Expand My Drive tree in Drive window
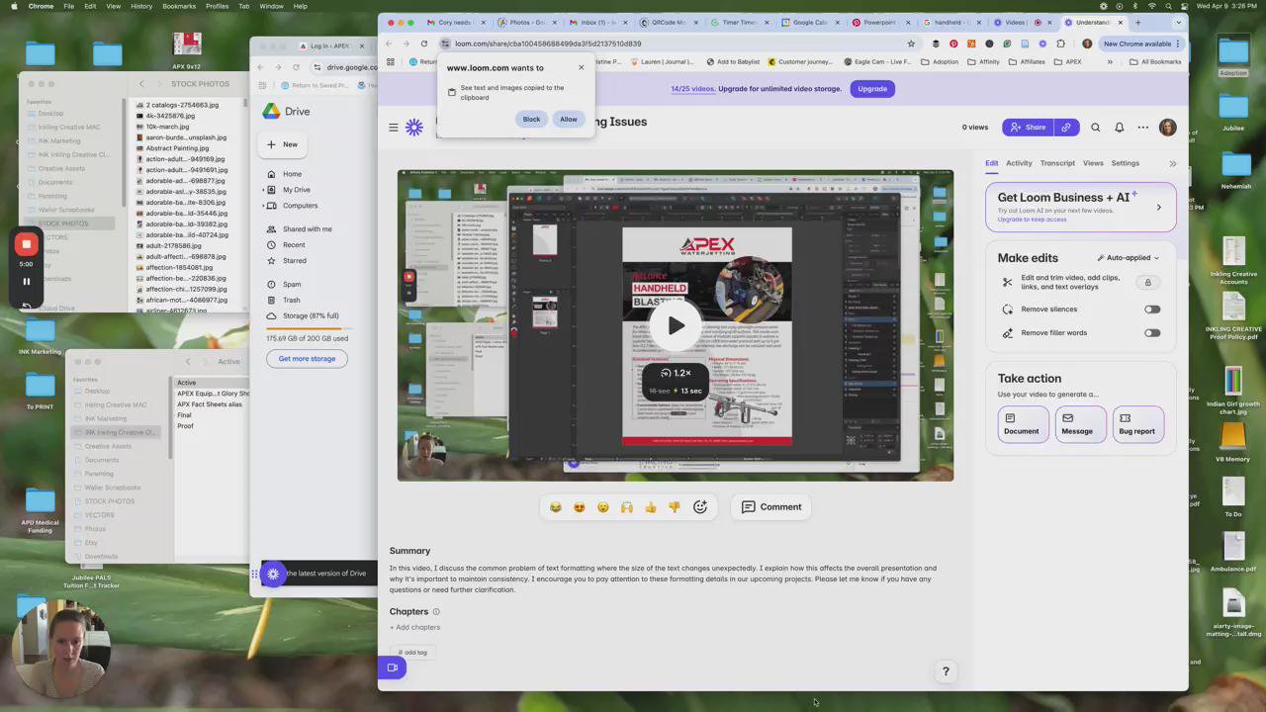The image size is (1266, 712). 263,190
